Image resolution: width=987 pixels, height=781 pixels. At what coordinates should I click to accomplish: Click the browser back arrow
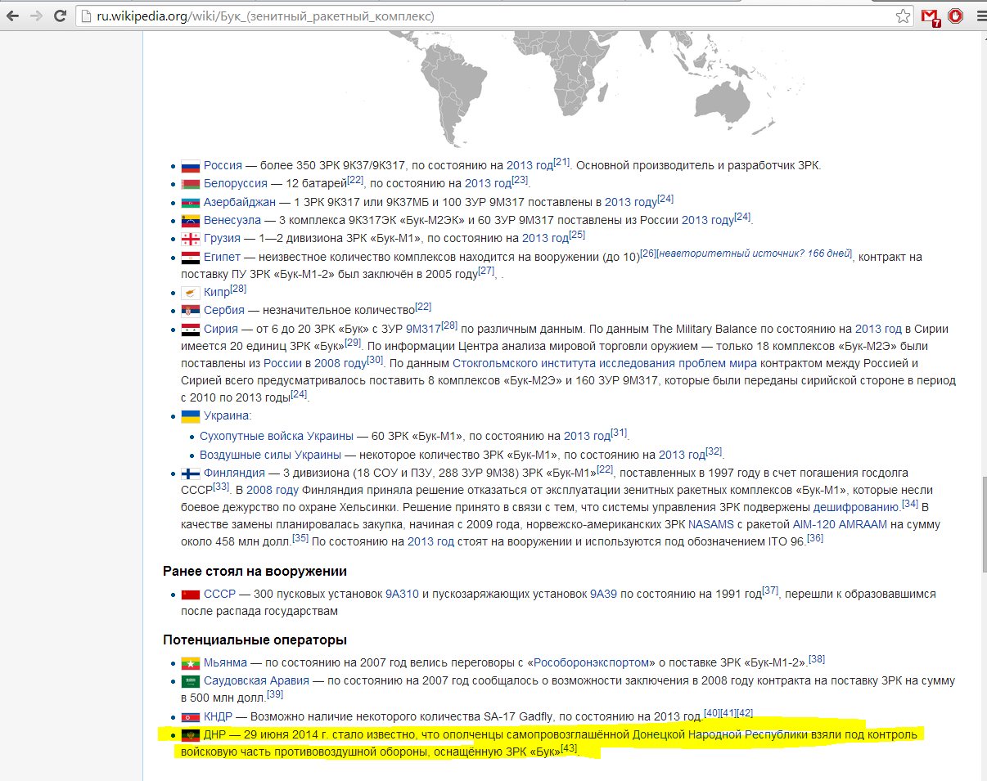[x=13, y=16]
